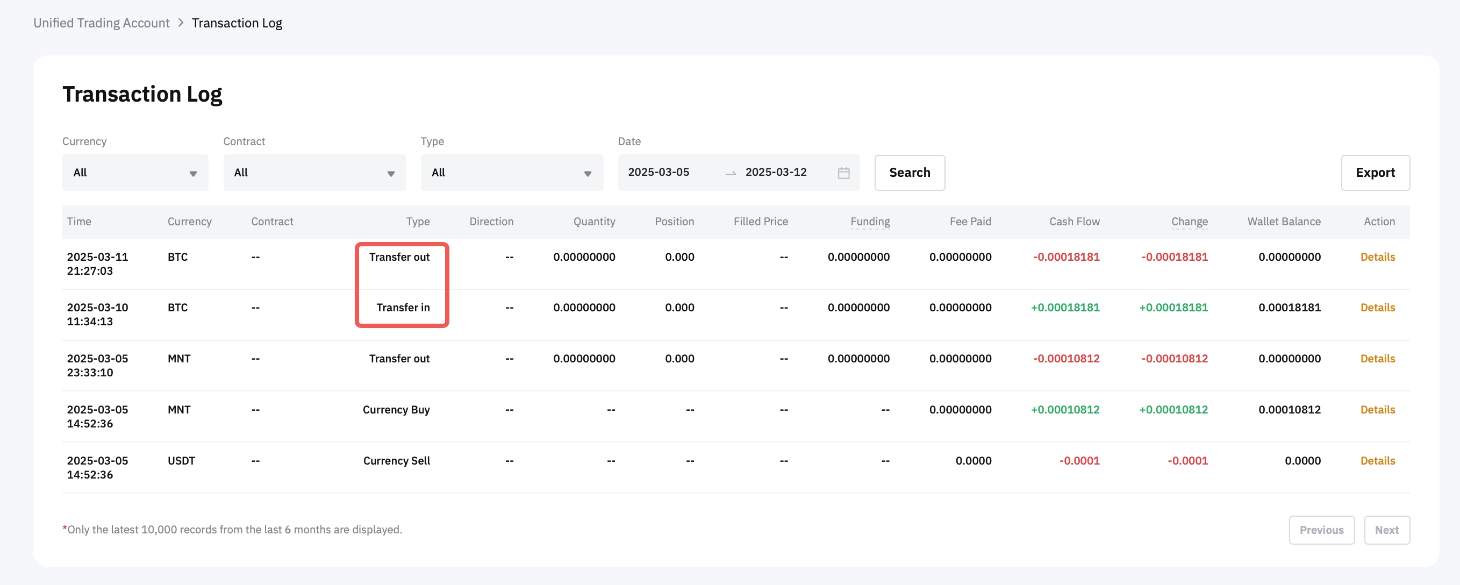Open Details for MNT Transfer out row

pos(1377,358)
